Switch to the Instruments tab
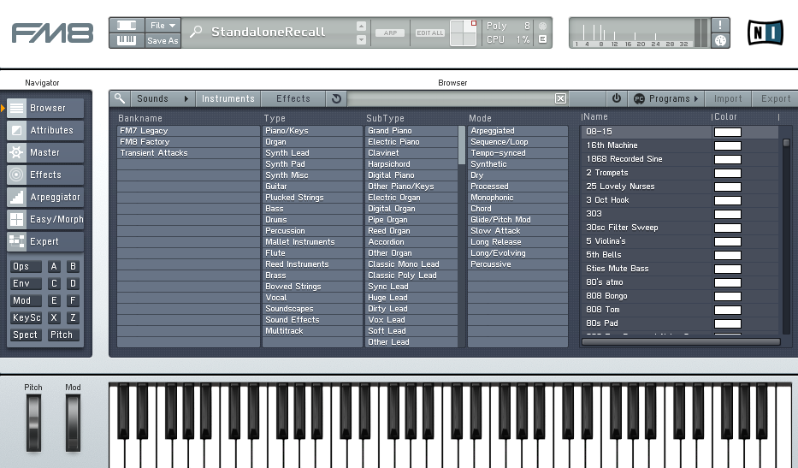798x468 pixels. click(x=228, y=98)
